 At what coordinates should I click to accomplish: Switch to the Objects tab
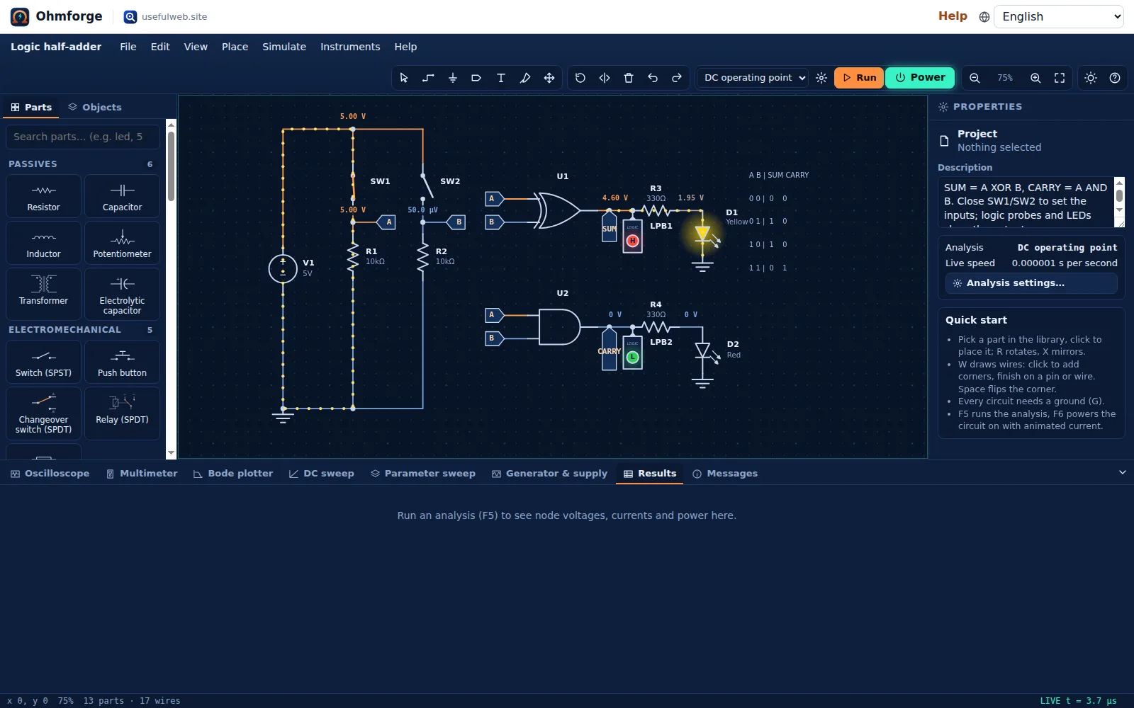95,108
